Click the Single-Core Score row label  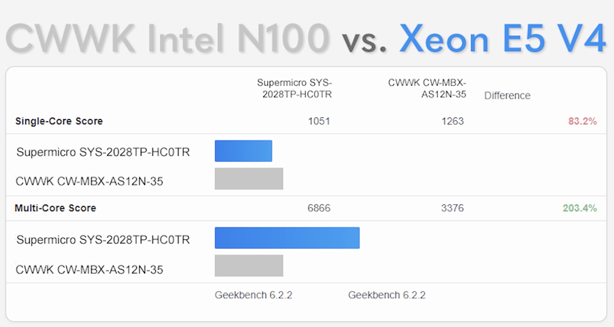(x=59, y=121)
